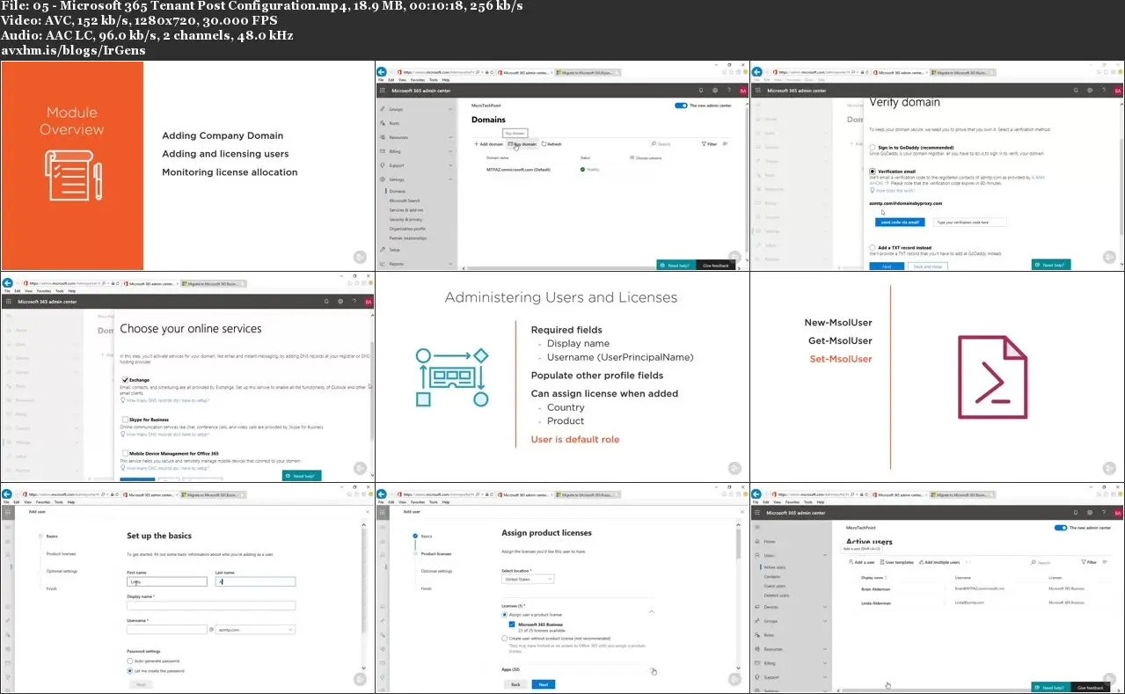Click the settings gear in the Active users window header
The width and height of the screenshot is (1125, 694).
pos(1090,512)
